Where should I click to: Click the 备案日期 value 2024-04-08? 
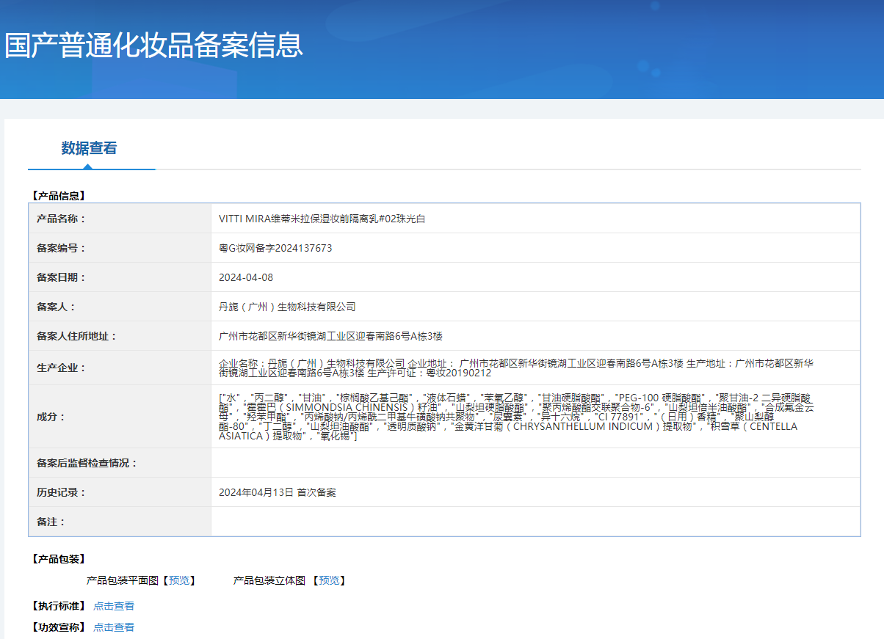click(x=246, y=277)
